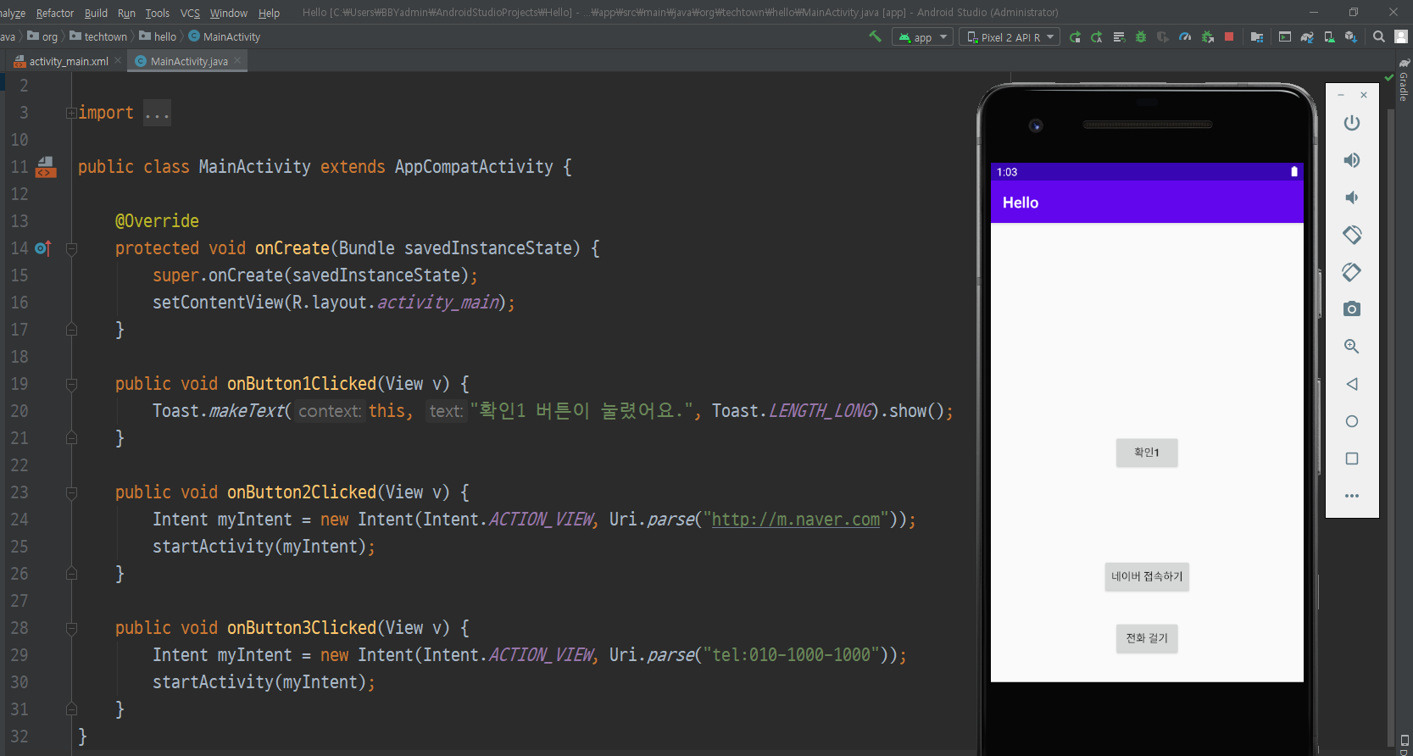Click the org breadcrumb folder
Screen dimensions: 1413x756
coord(42,36)
